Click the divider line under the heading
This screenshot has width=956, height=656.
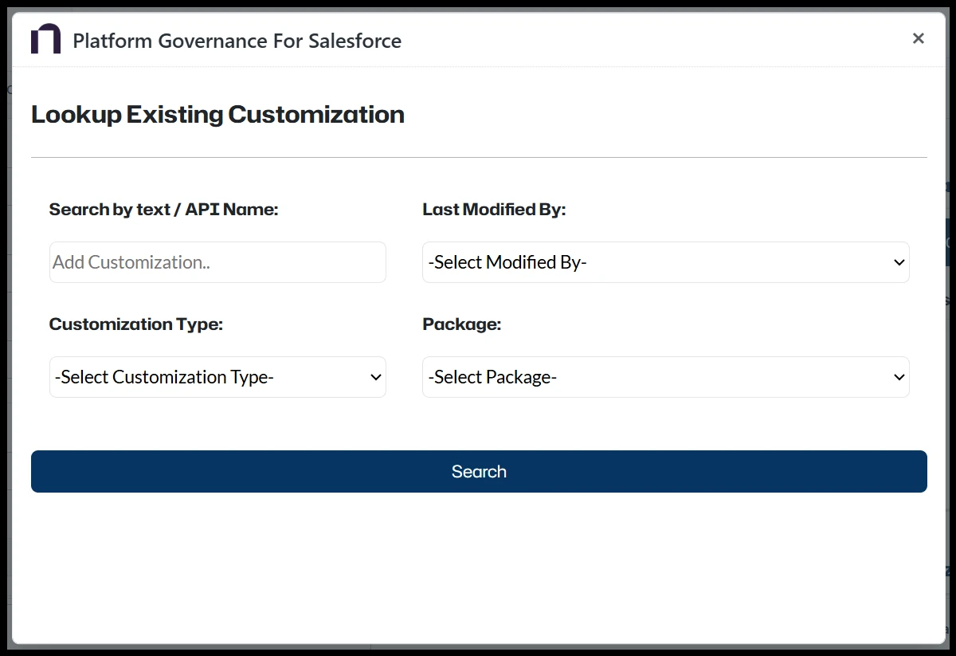click(479, 156)
